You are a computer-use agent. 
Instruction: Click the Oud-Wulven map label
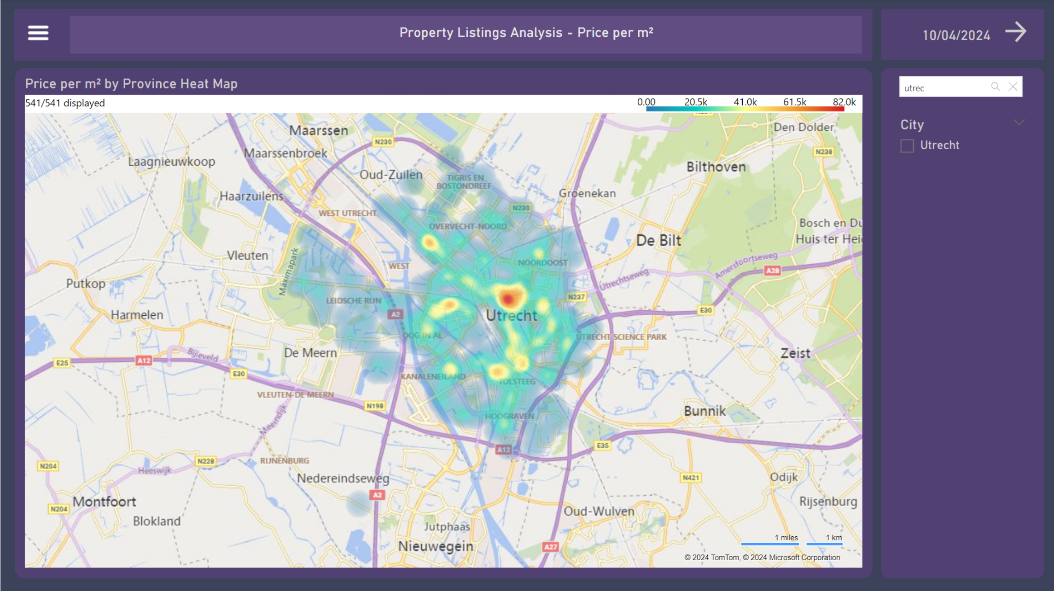[599, 511]
